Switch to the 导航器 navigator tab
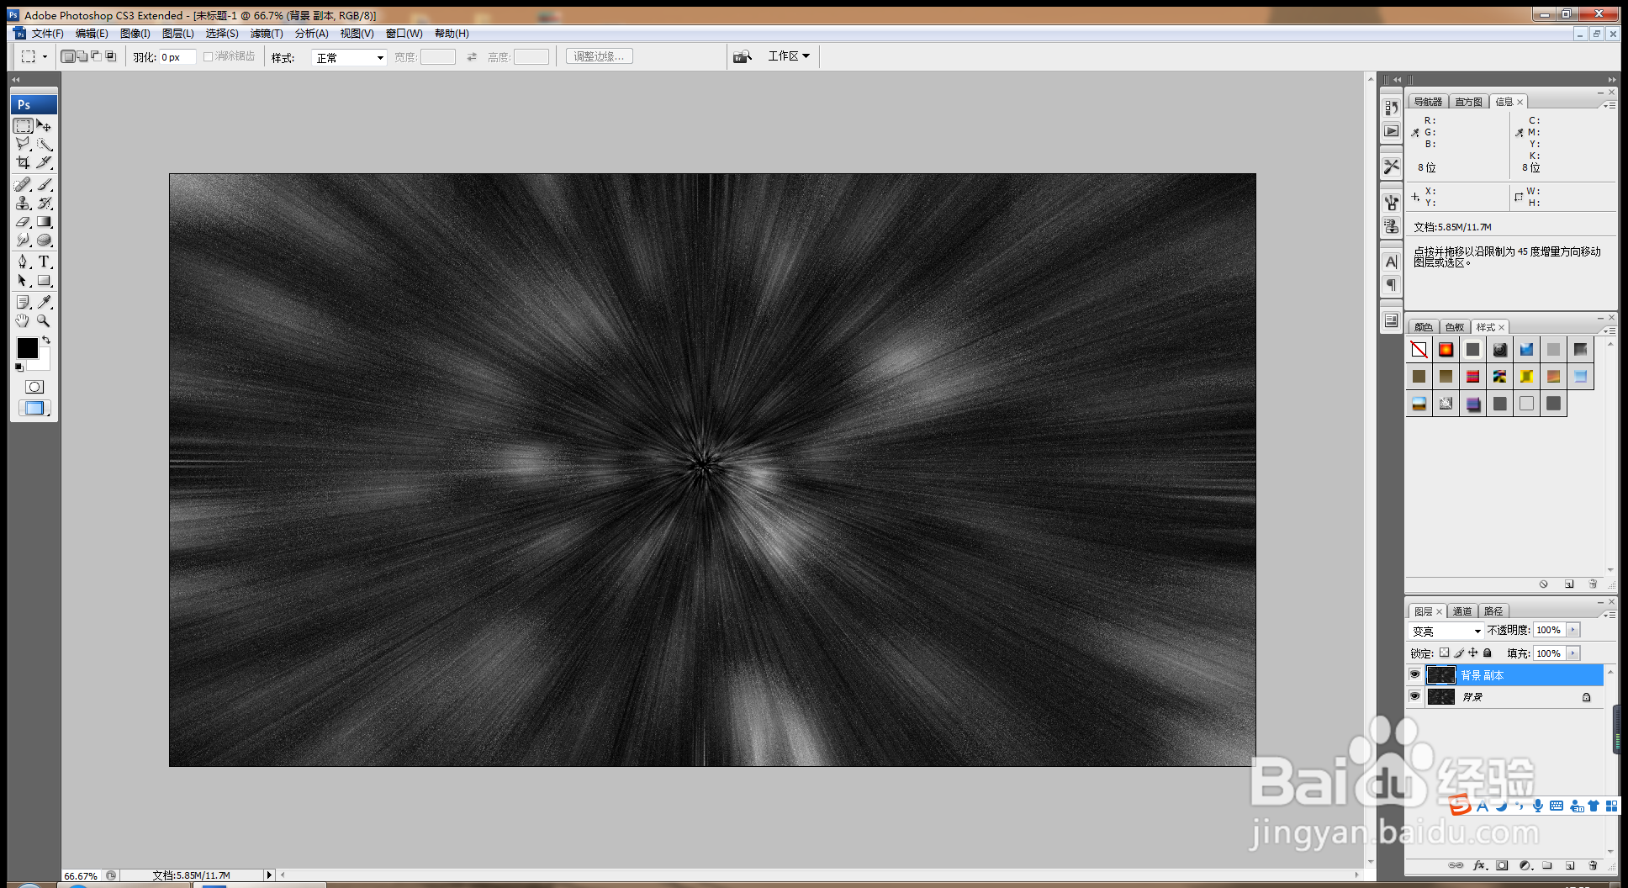The width and height of the screenshot is (1628, 888). point(1428,102)
